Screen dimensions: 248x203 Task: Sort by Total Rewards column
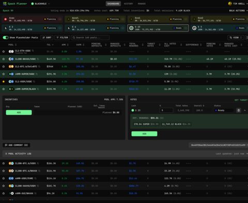(136, 45)
